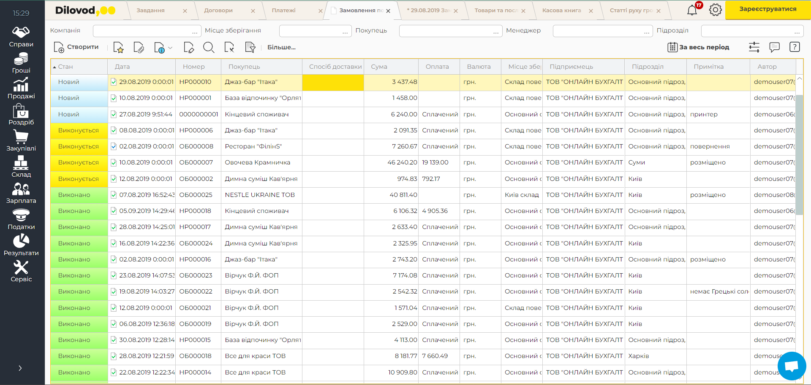The width and height of the screenshot is (811, 385).
Task: Toggle posted checkbox for order ОБ000007
Action: [x=114, y=162]
